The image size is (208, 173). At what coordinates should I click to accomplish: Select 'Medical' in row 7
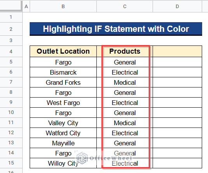click(125, 82)
